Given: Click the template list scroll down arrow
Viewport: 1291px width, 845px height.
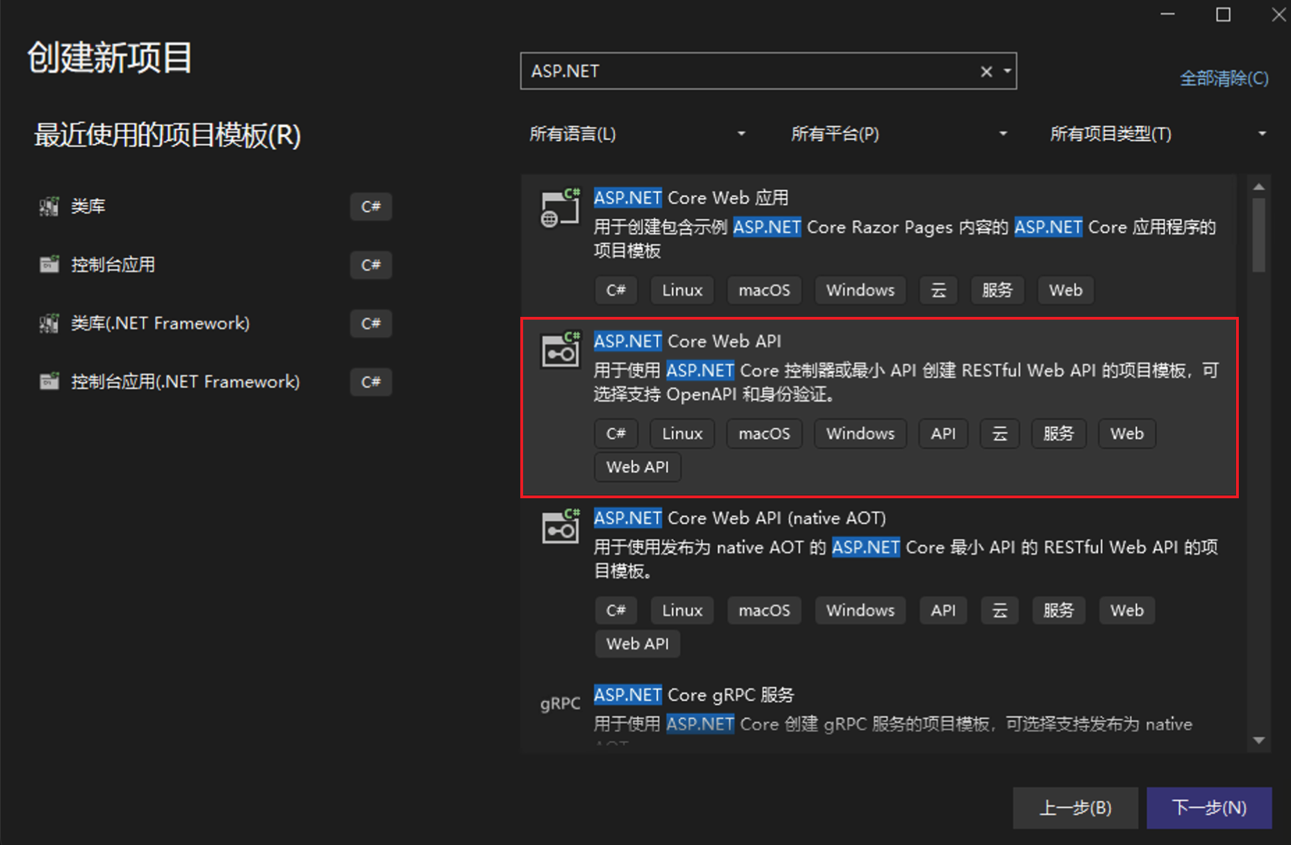Looking at the screenshot, I should 1258,741.
